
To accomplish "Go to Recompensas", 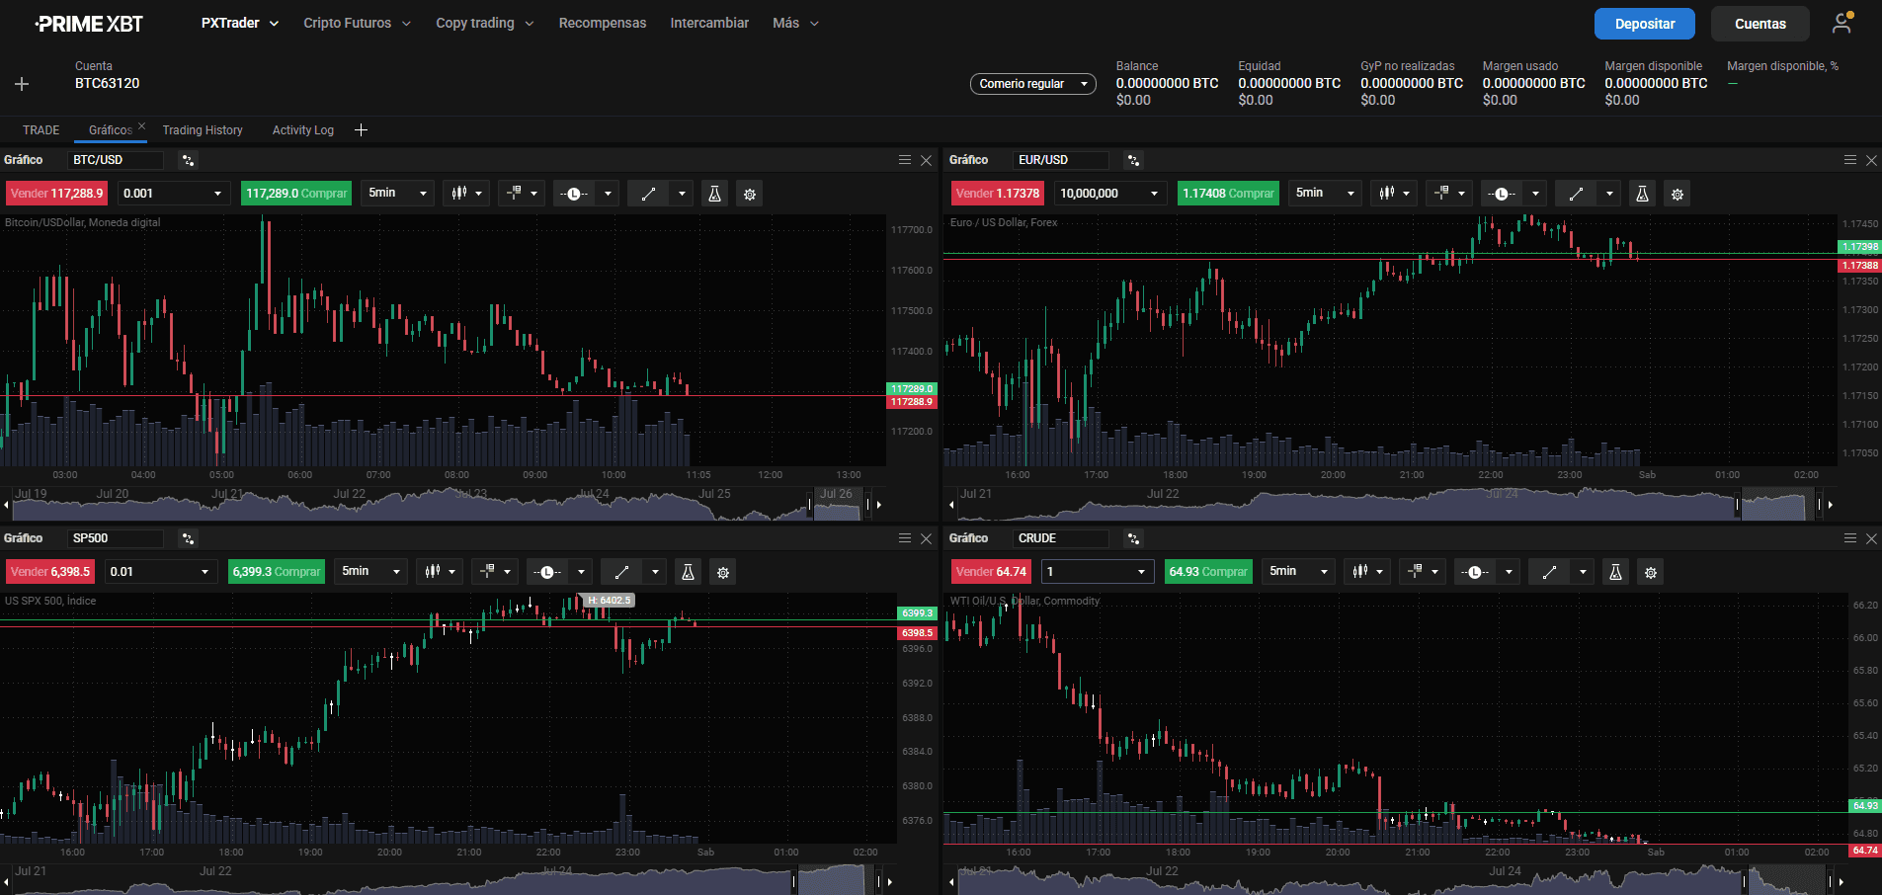I will tap(603, 23).
